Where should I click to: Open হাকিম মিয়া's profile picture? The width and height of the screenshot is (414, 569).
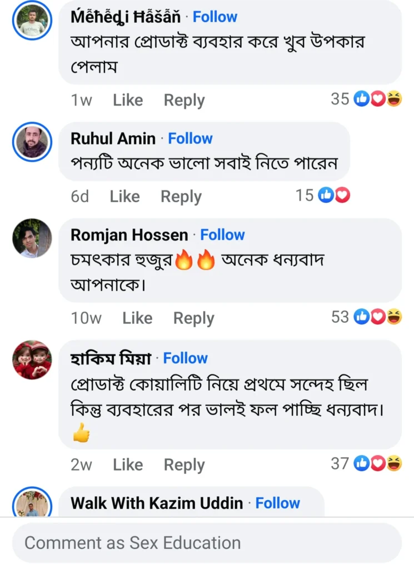tap(32, 360)
